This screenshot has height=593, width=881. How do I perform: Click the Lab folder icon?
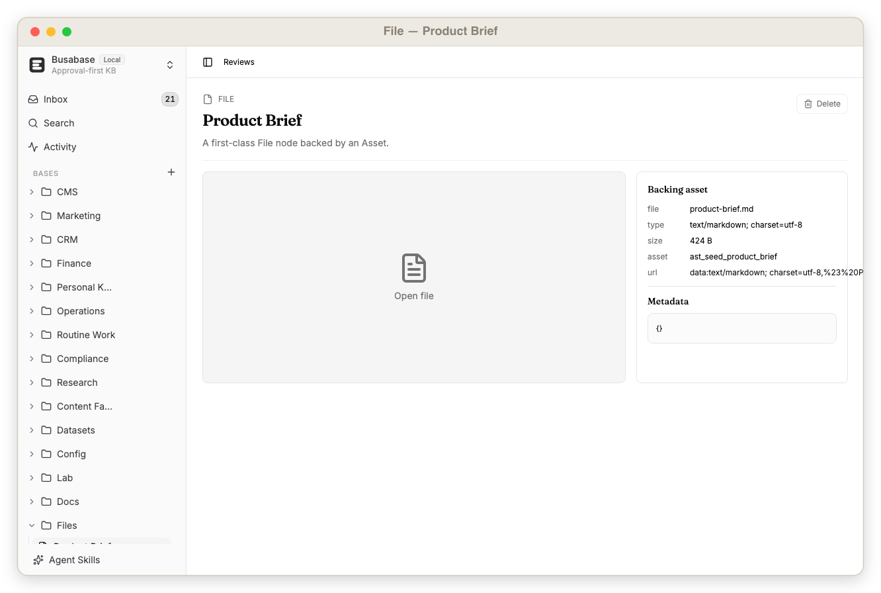coord(46,478)
